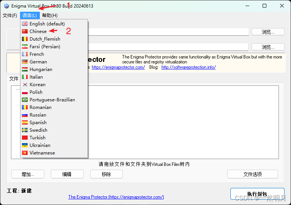
Task: Click the Romanian flag icon
Action: pos(25,107)
